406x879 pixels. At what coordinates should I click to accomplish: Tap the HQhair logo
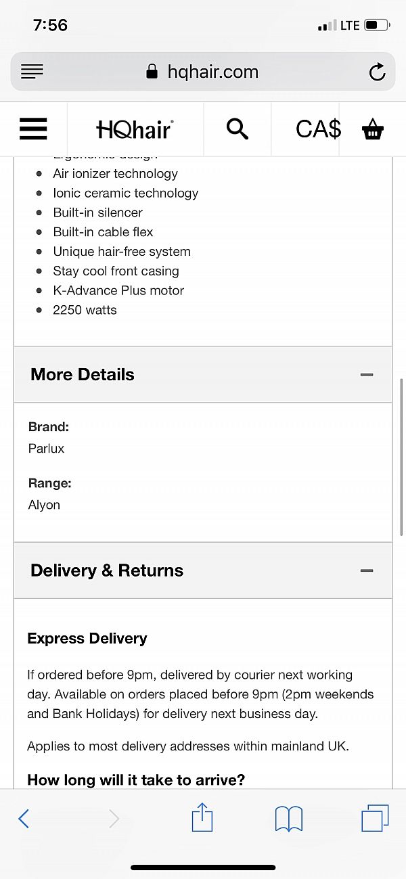(x=135, y=129)
